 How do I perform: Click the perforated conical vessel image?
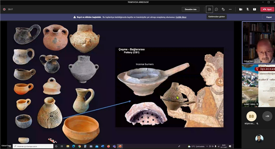click(50, 113)
